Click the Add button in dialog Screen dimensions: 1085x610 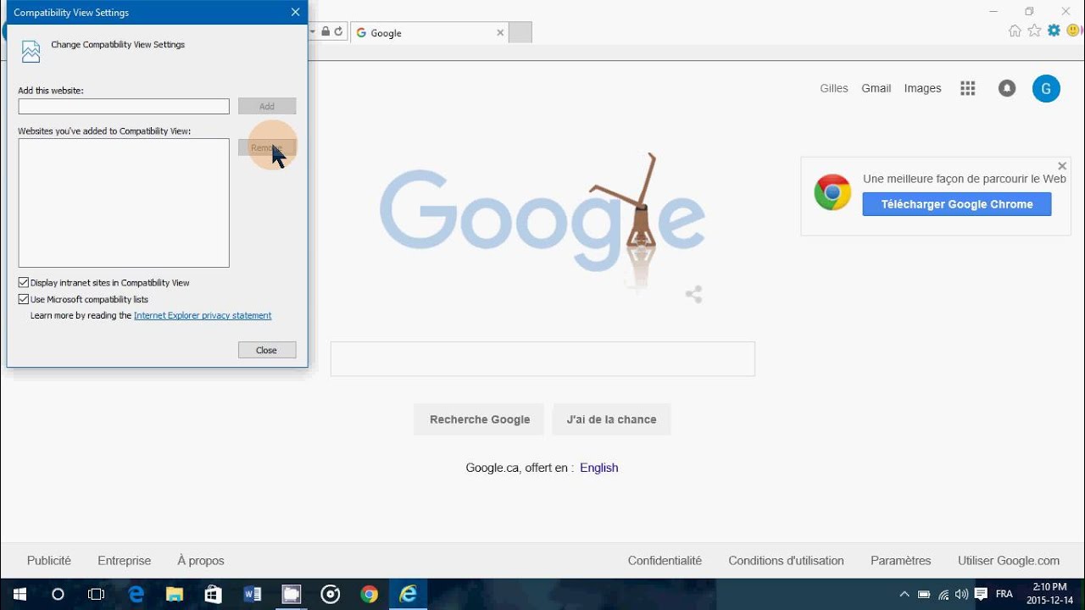(267, 106)
